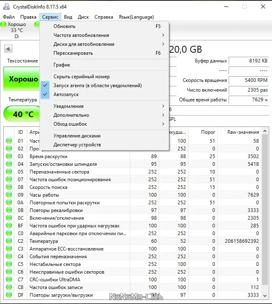
Task: Open the Вид menu
Action: pos(68,17)
